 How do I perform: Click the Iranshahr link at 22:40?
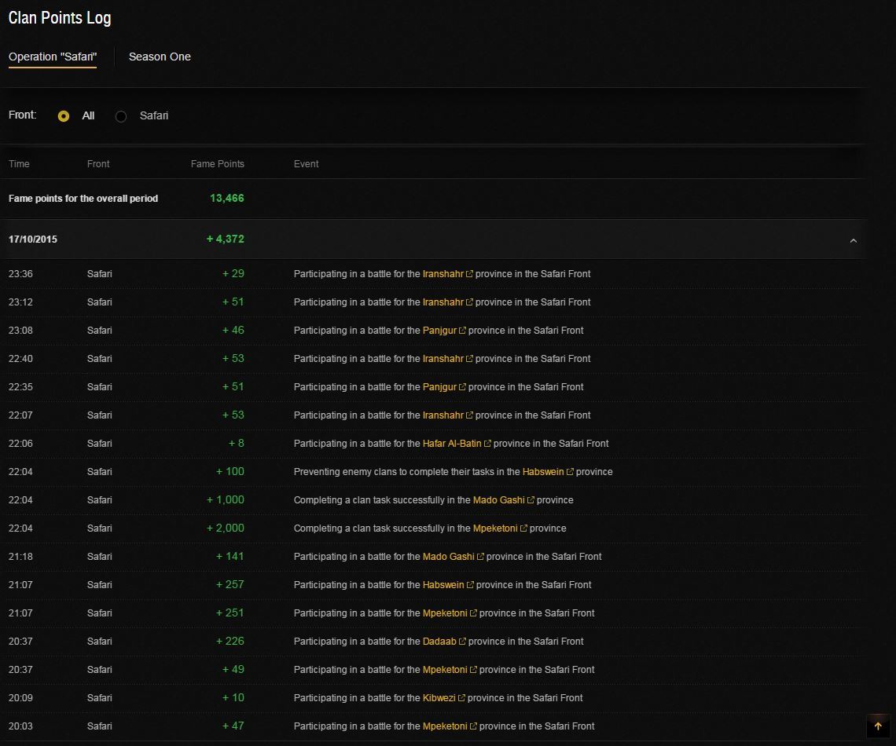click(x=442, y=359)
